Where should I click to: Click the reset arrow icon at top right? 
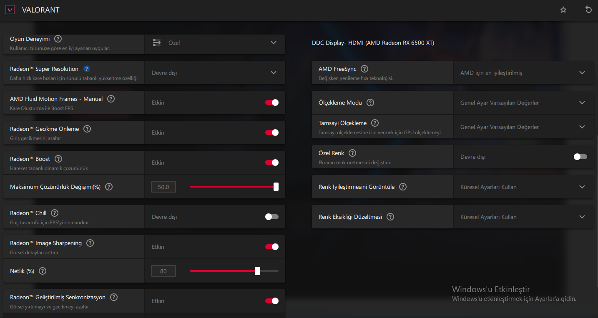588,10
